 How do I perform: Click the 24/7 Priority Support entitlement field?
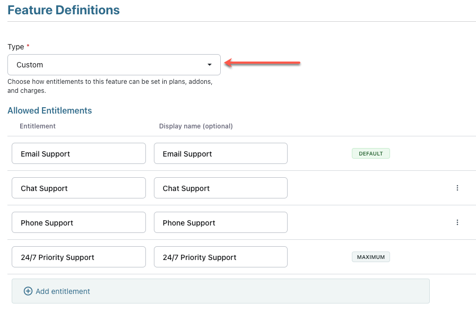click(x=79, y=257)
